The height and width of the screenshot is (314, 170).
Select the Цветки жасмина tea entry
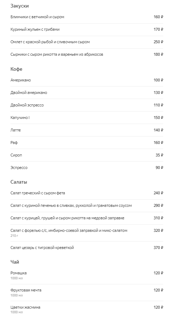87,308
